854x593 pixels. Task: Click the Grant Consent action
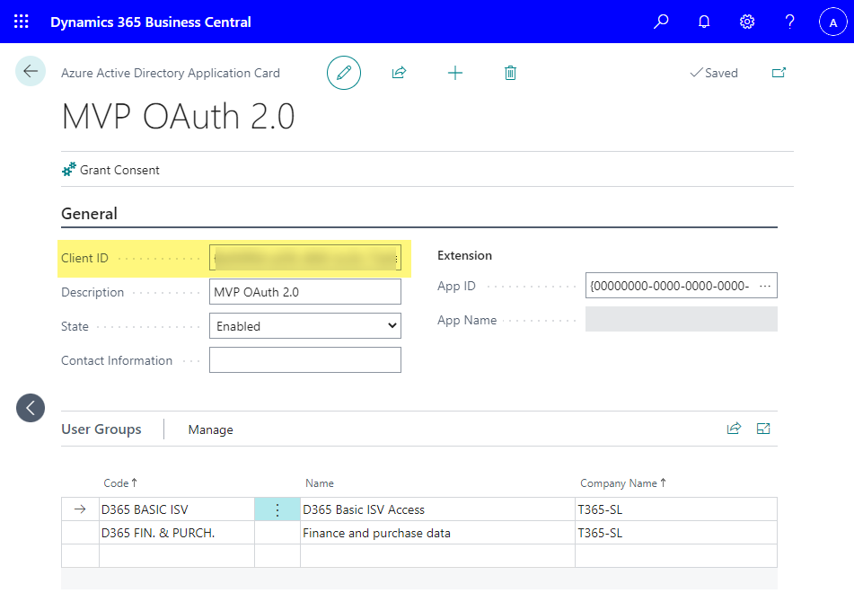[110, 170]
